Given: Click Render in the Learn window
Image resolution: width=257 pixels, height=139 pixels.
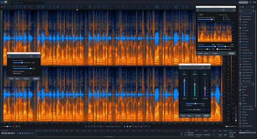Looking at the screenshot, I should (x=231, y=53).
